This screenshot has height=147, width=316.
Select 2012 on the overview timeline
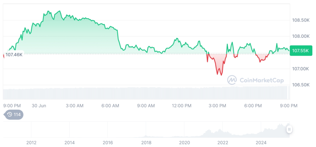31,142
